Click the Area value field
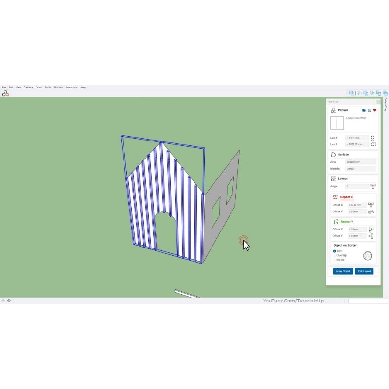The width and height of the screenshot is (389, 389). point(361,162)
